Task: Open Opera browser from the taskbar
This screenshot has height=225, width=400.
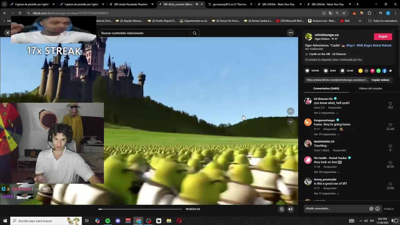Action: tap(179, 221)
